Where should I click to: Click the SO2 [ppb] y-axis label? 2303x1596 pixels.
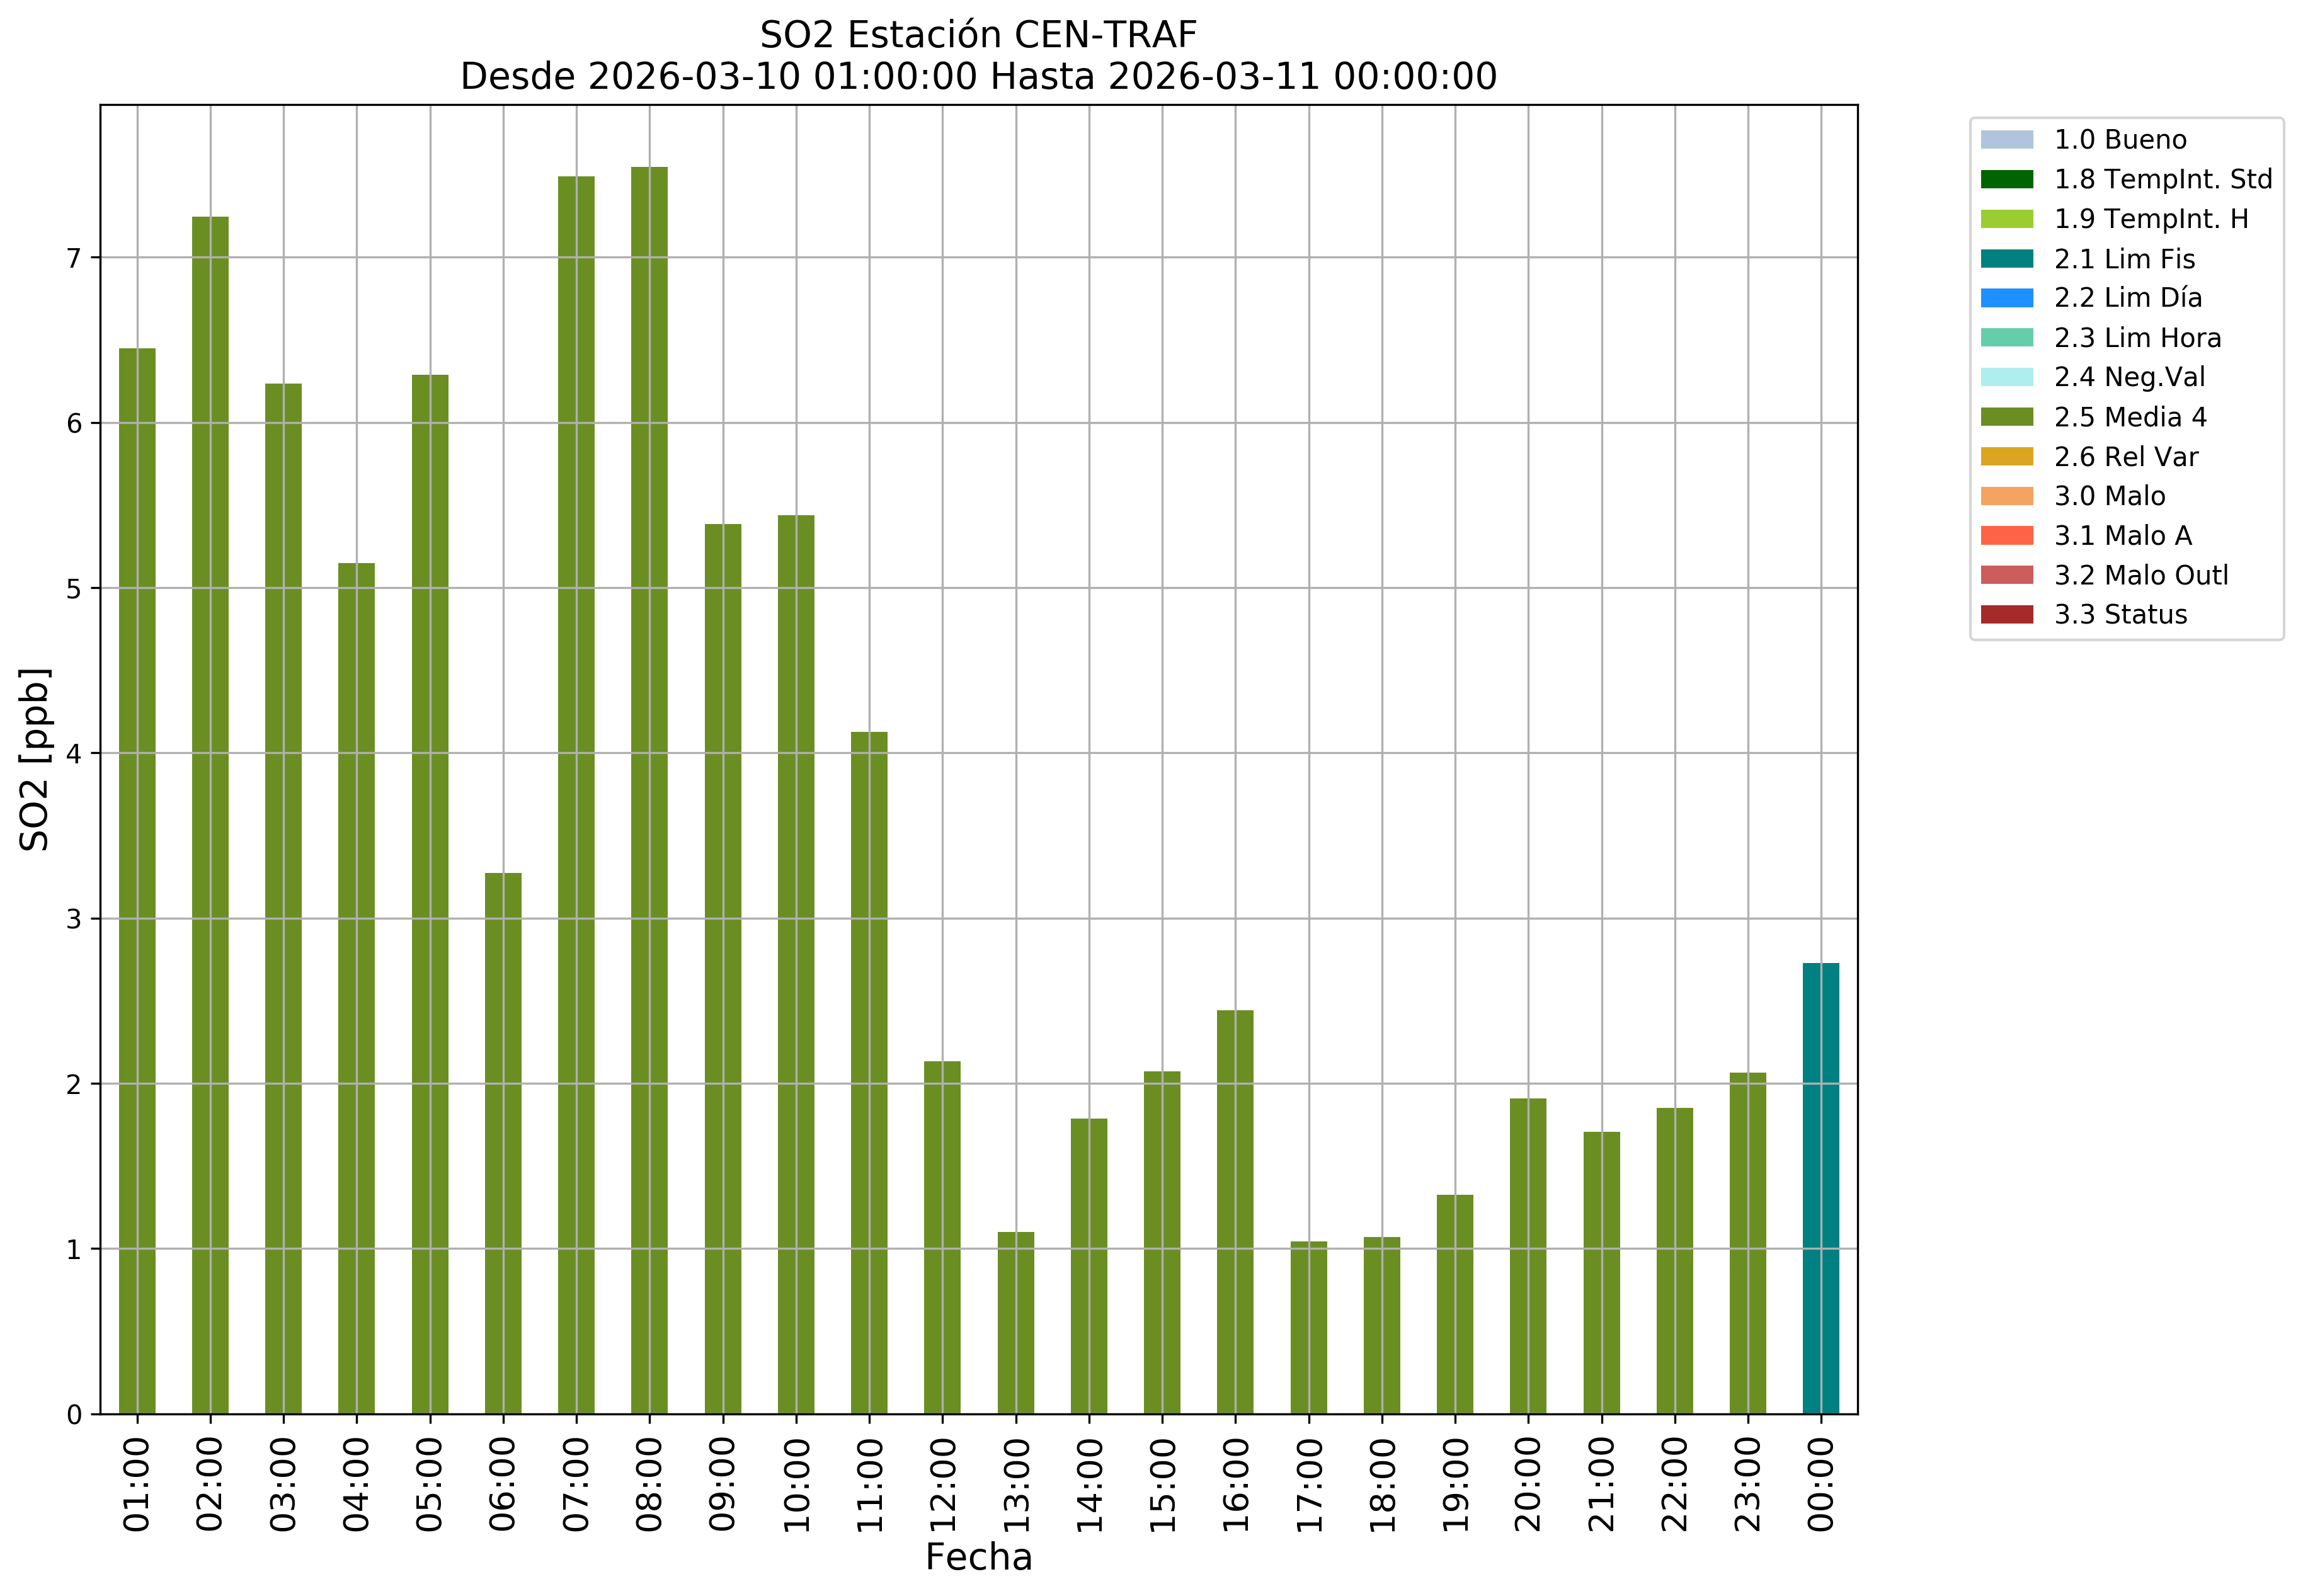tap(35, 759)
